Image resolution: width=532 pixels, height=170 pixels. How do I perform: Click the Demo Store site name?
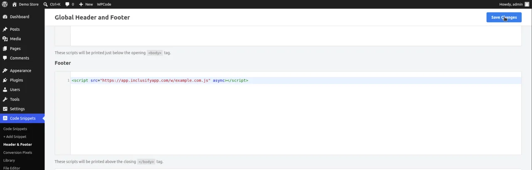tap(29, 4)
